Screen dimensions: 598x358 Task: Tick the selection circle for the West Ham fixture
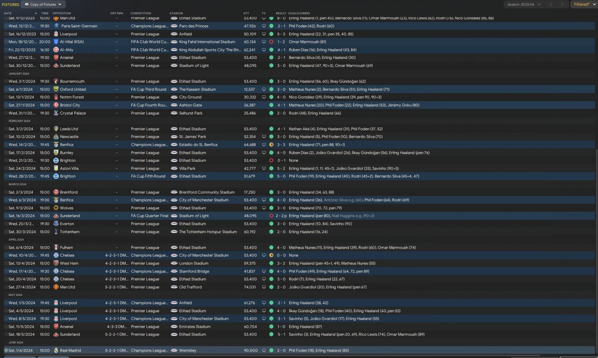point(6,263)
